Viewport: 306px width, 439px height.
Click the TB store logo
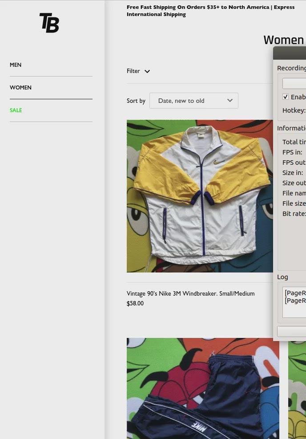click(x=49, y=23)
